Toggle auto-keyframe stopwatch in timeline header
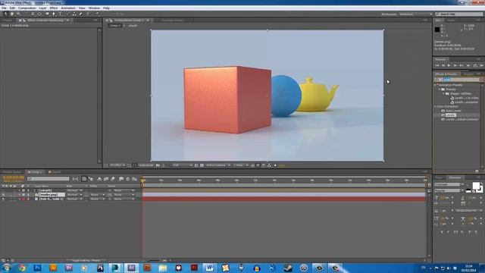 (128, 179)
